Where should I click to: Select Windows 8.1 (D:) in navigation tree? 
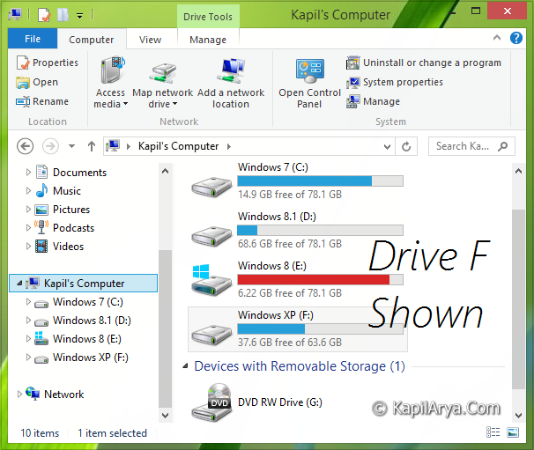click(92, 321)
